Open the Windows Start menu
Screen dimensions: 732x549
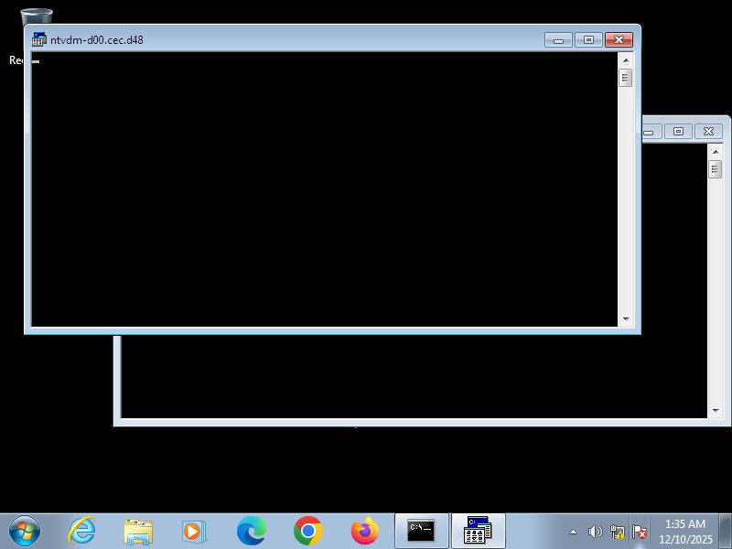coord(25,531)
